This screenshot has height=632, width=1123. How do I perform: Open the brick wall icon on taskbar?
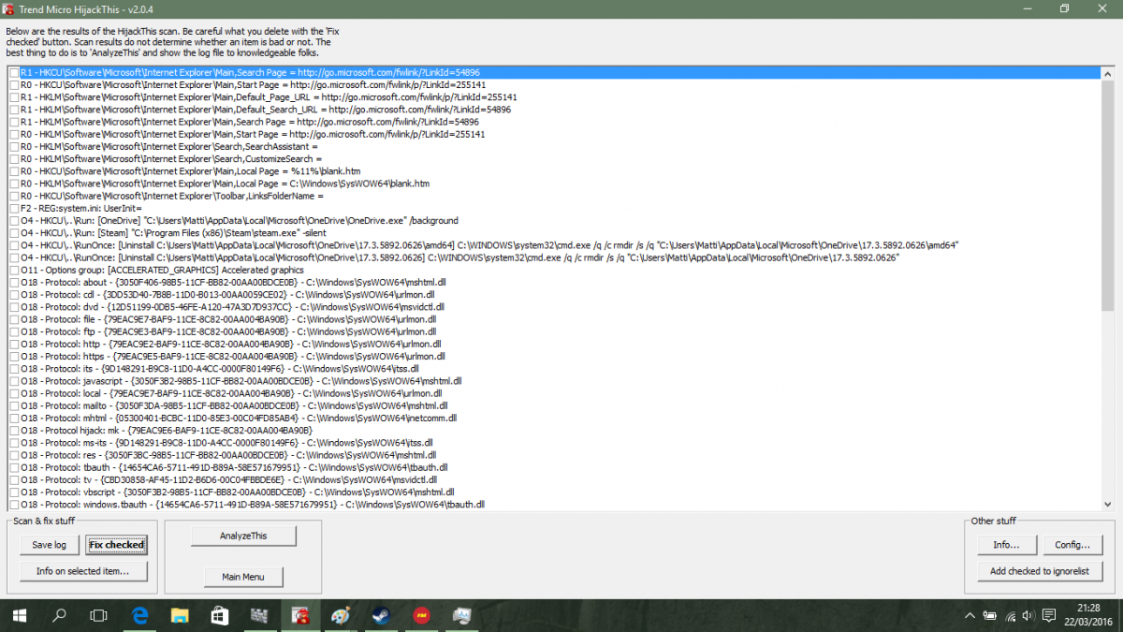[260, 615]
